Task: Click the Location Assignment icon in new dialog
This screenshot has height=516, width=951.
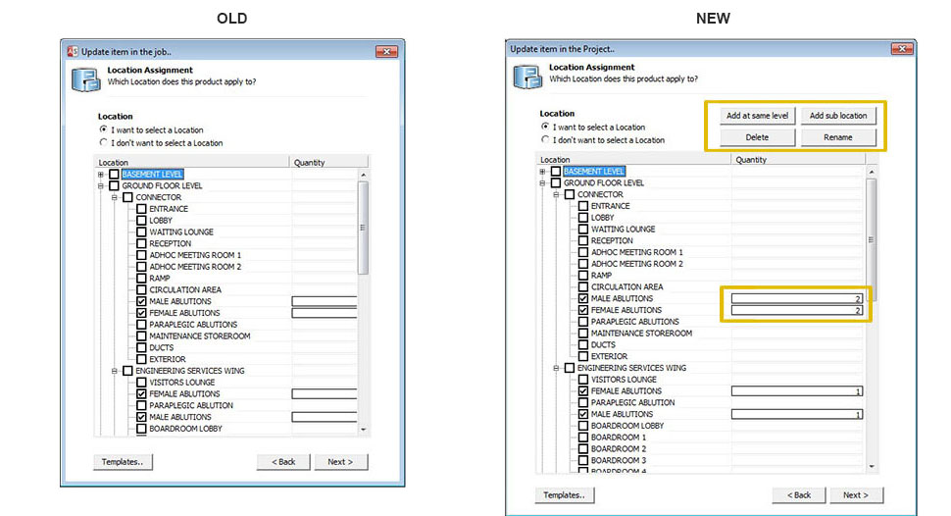Action: coord(527,76)
